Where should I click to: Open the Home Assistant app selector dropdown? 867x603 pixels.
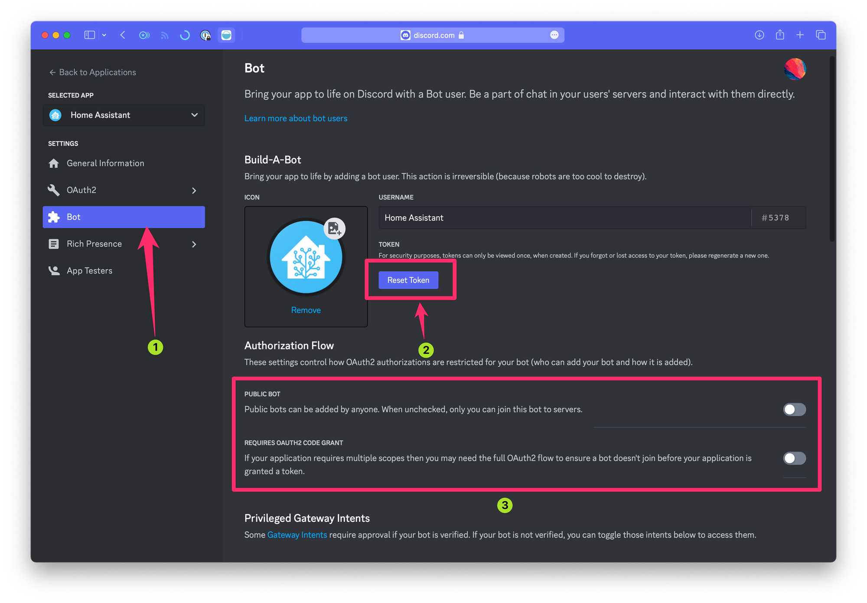tap(124, 115)
